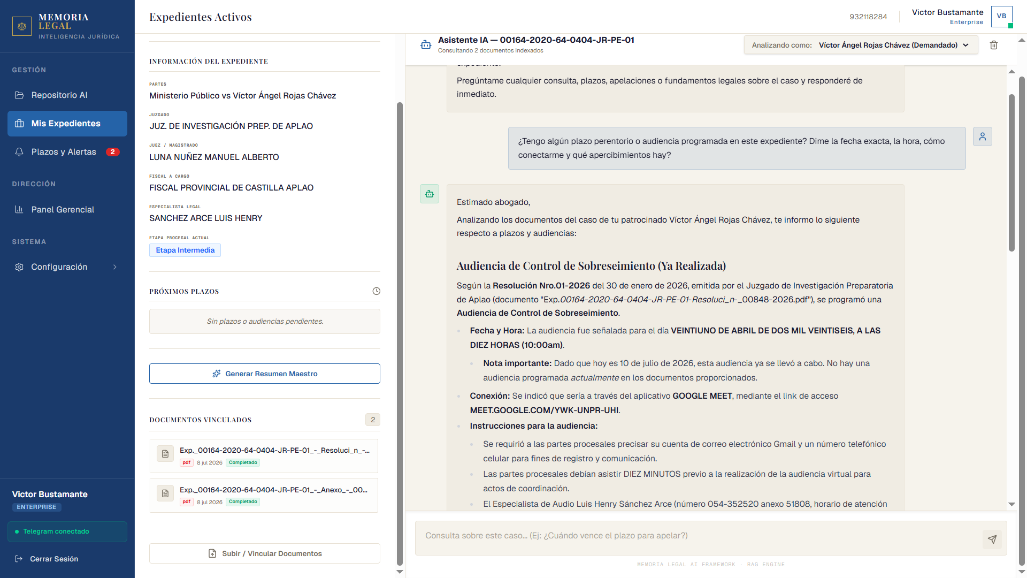Select Mis Expedientes in sidebar
The image size is (1027, 578).
[x=67, y=124]
